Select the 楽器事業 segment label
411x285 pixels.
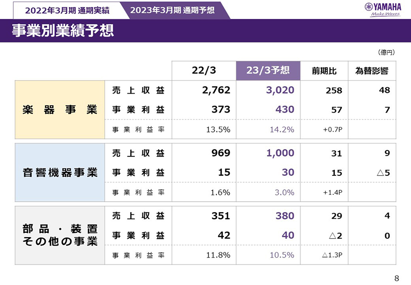[x=60, y=110]
